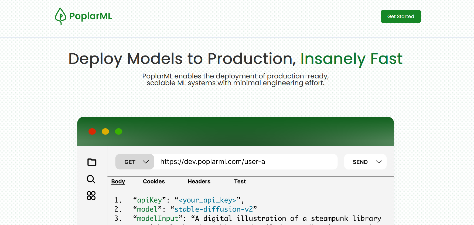Click the PoplarML leaf logo icon
Screen dimensions: 474x225
click(60, 16)
